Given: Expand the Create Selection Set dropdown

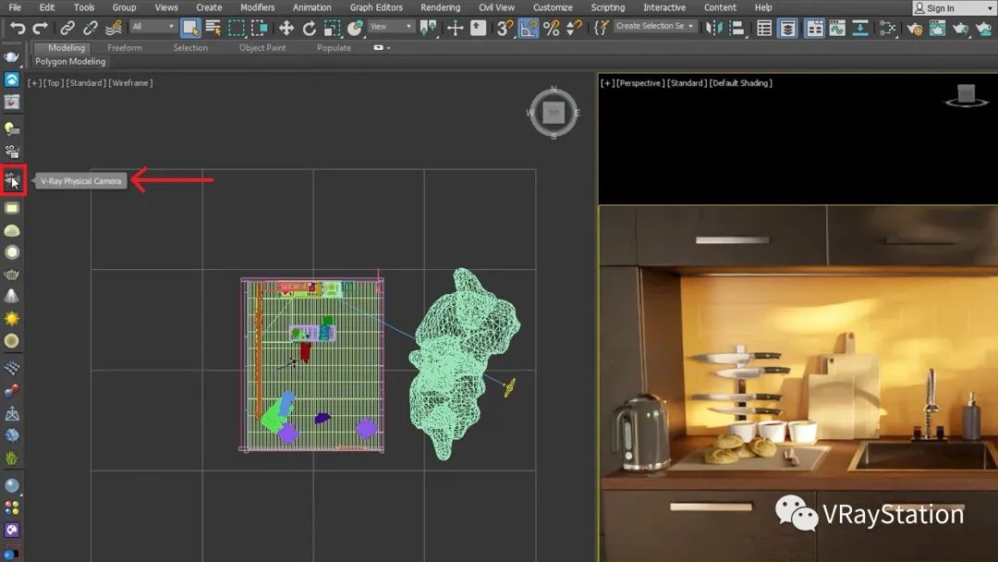Looking at the screenshot, I should [x=692, y=26].
